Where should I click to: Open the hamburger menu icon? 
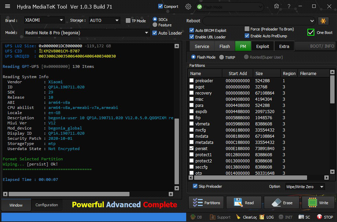tap(8, 7)
